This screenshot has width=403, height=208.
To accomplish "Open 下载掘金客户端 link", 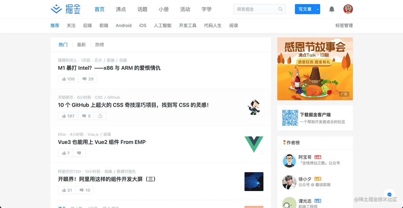I will (315, 115).
